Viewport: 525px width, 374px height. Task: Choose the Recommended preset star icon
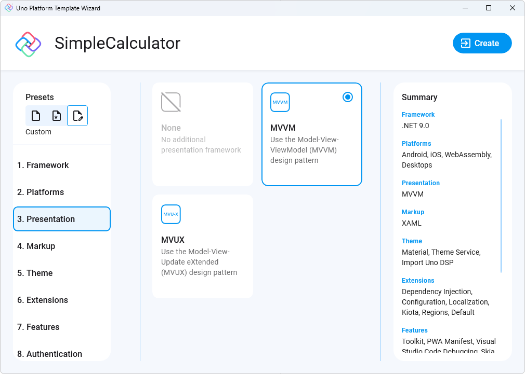56,115
